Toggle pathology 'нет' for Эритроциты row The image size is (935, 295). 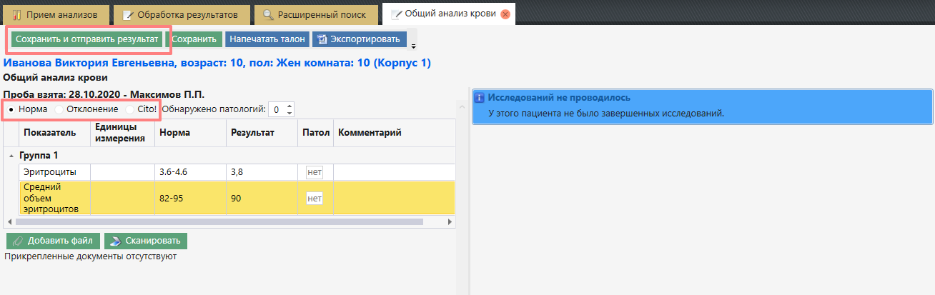point(315,172)
